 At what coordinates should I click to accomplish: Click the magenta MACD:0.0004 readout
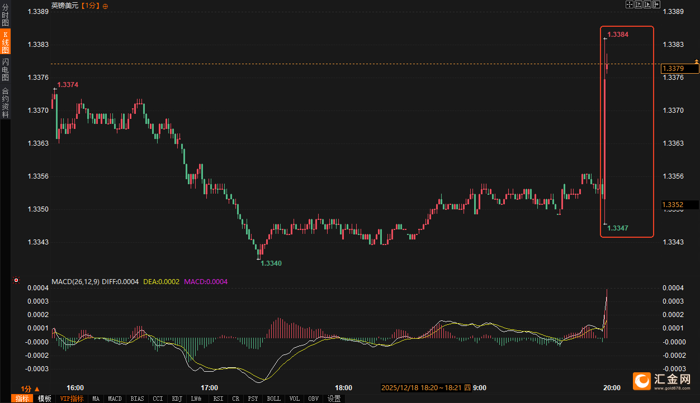[x=206, y=282]
